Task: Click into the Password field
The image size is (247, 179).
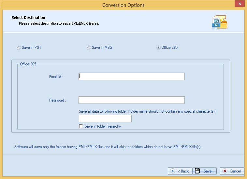Action: [x=132, y=100]
